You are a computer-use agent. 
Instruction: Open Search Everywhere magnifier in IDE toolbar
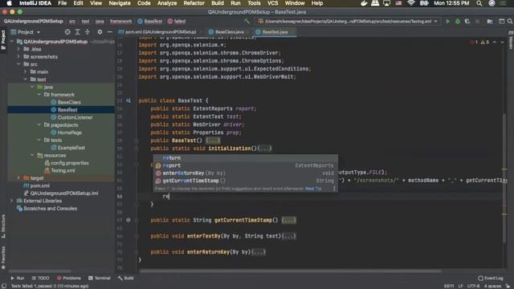coord(510,22)
